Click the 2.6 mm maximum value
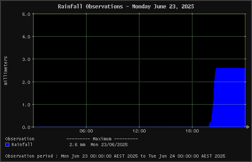252x162 pixels. (x=77, y=145)
